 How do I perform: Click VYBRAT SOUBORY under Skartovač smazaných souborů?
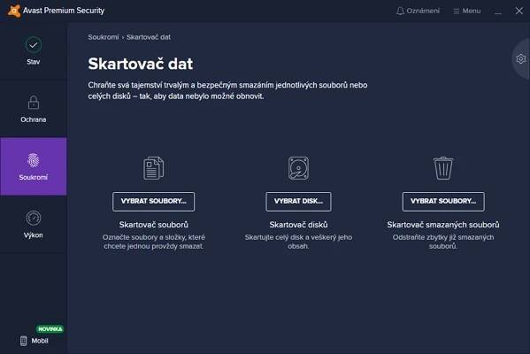pos(443,202)
